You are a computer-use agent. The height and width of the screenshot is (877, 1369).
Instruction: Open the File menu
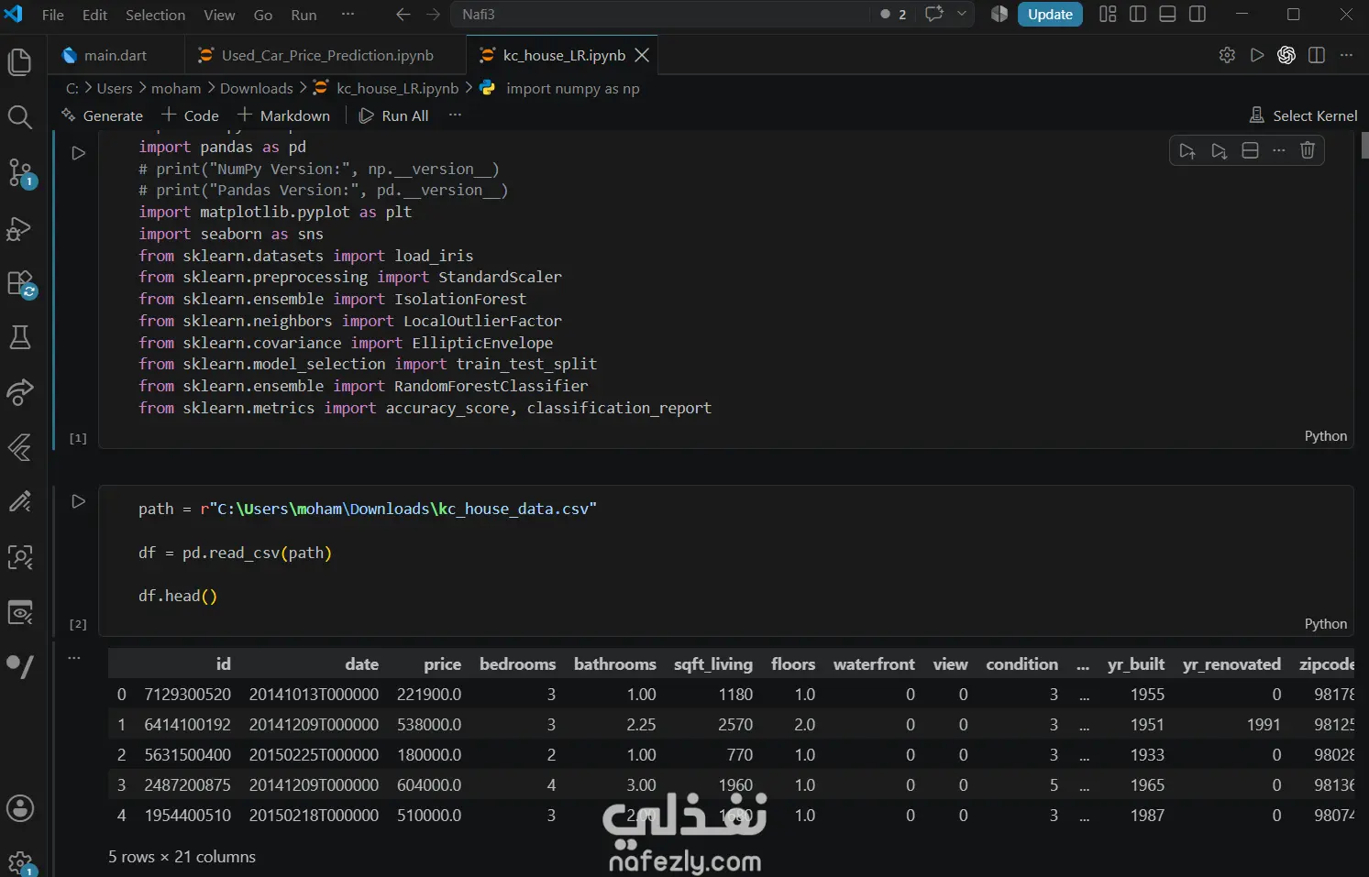(x=53, y=15)
